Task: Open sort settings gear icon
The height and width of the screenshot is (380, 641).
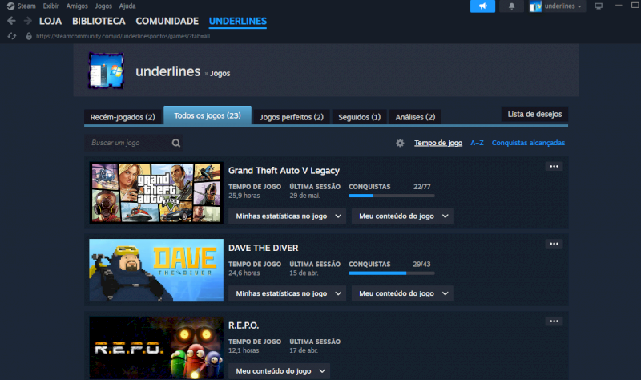Action: [x=400, y=143]
